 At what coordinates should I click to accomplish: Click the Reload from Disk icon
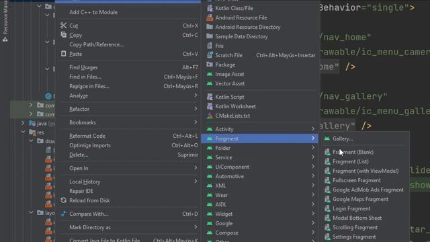click(63, 200)
